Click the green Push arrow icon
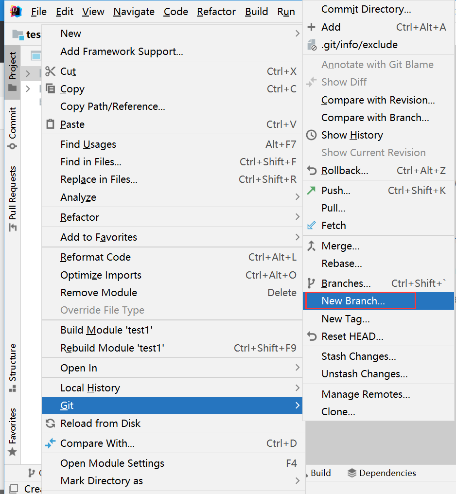456x494 pixels. click(x=312, y=190)
